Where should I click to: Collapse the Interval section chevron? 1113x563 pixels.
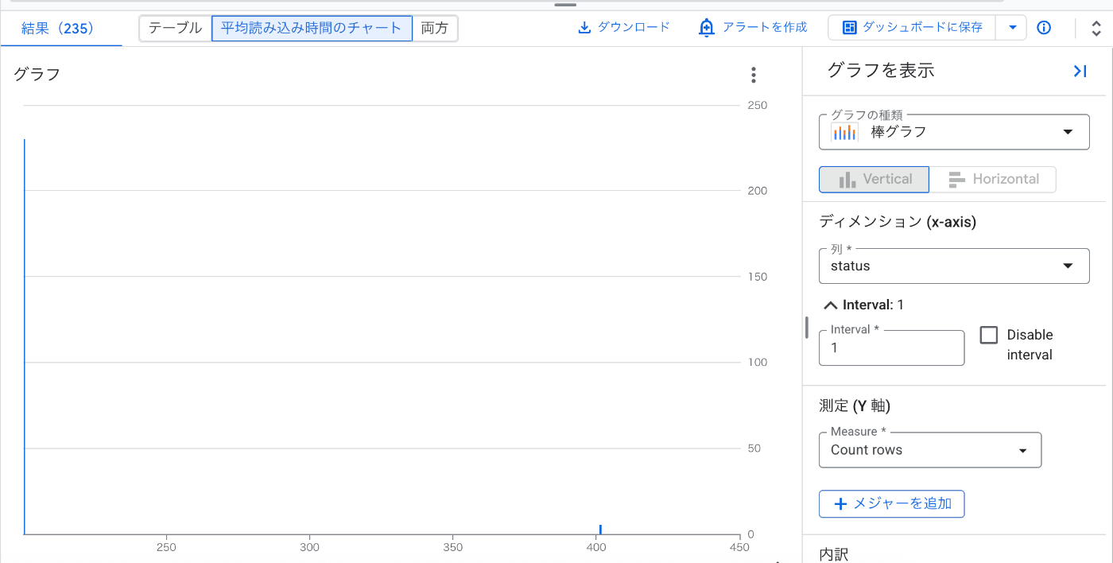click(x=830, y=305)
